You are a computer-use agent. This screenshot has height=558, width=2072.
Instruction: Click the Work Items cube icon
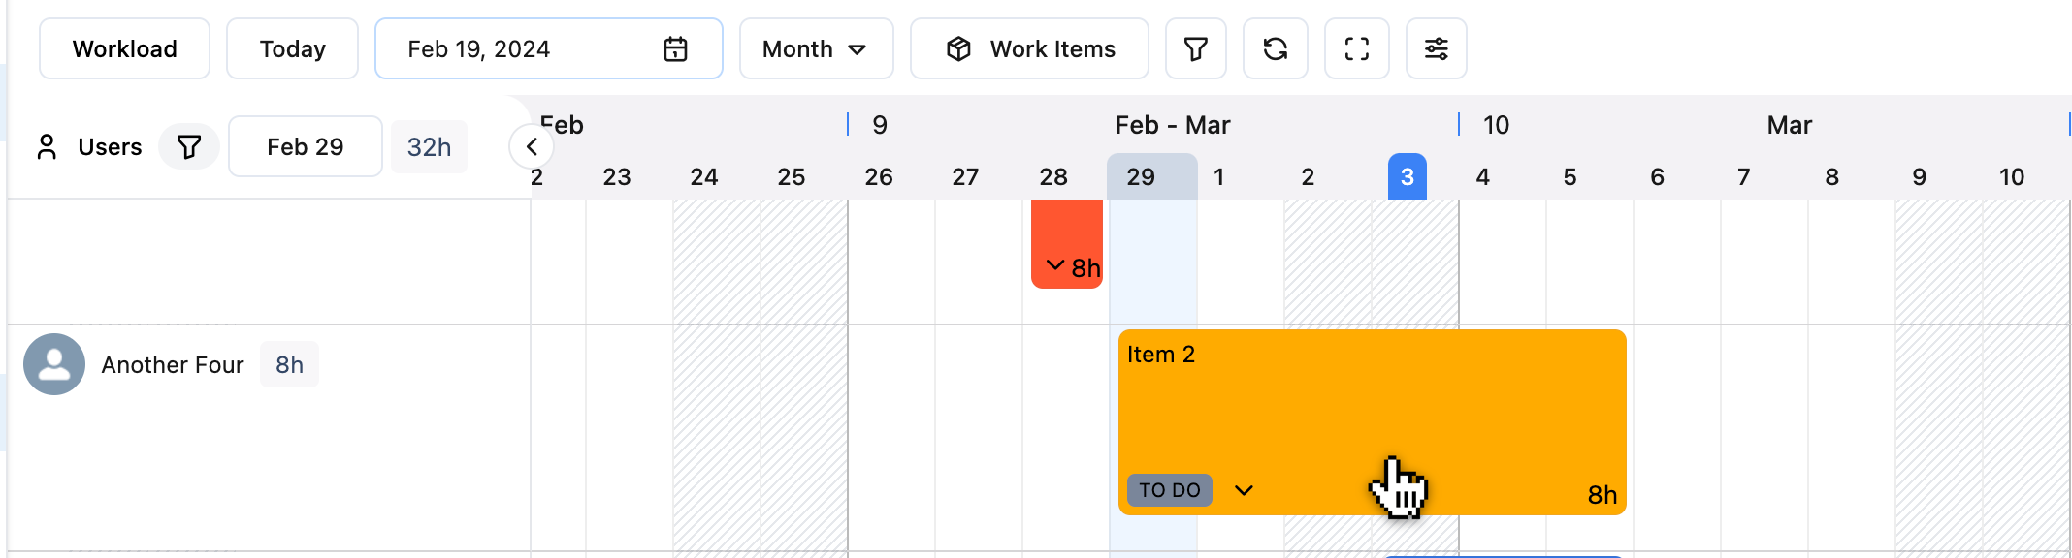[x=958, y=48]
